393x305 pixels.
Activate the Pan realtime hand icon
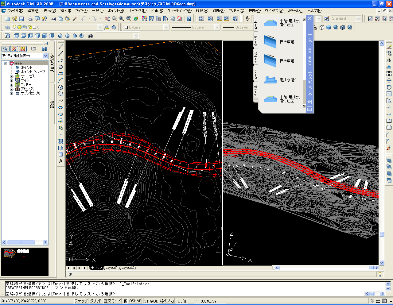107,19
